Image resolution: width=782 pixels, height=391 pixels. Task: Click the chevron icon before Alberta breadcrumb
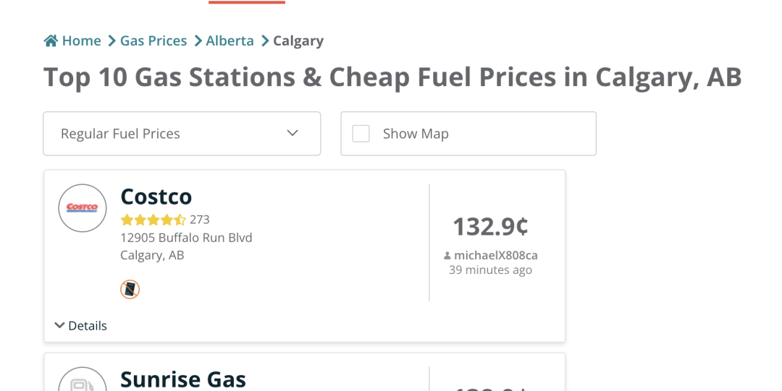[x=198, y=41]
